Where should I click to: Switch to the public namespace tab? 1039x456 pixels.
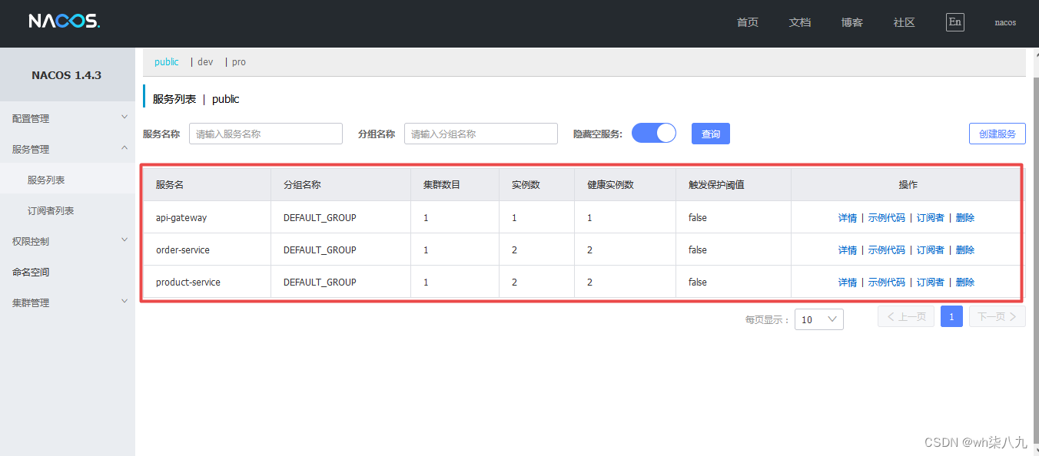[167, 62]
